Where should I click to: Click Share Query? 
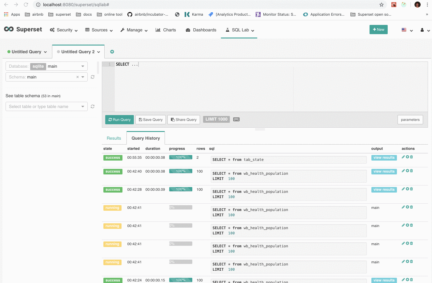click(x=184, y=120)
